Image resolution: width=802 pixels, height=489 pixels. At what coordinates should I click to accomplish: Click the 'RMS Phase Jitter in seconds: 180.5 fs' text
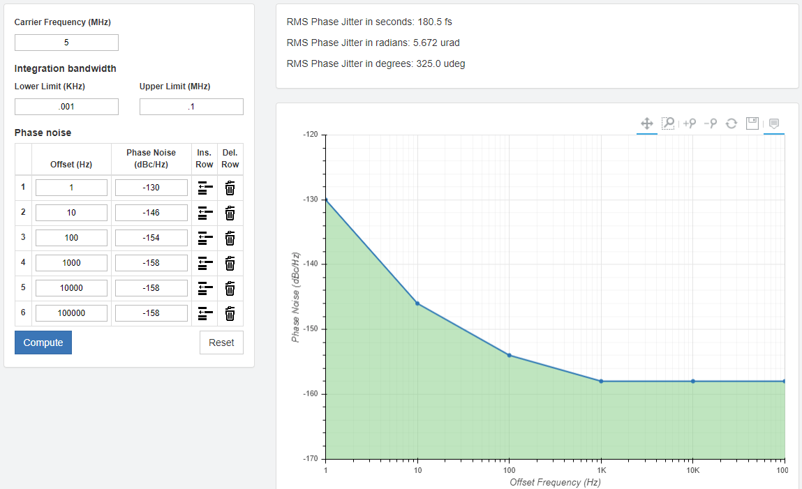369,22
